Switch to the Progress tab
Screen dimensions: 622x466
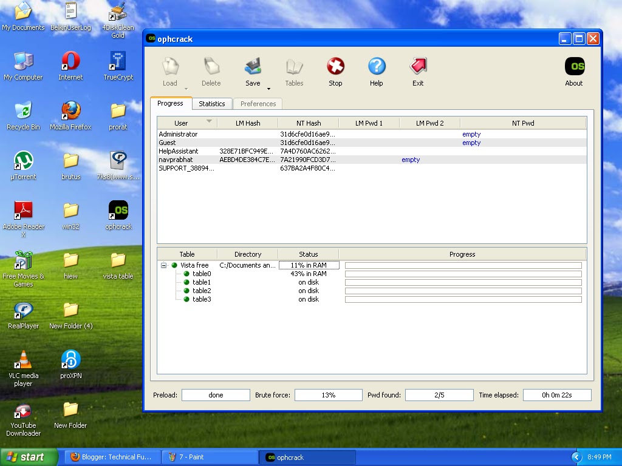pyautogui.click(x=171, y=103)
